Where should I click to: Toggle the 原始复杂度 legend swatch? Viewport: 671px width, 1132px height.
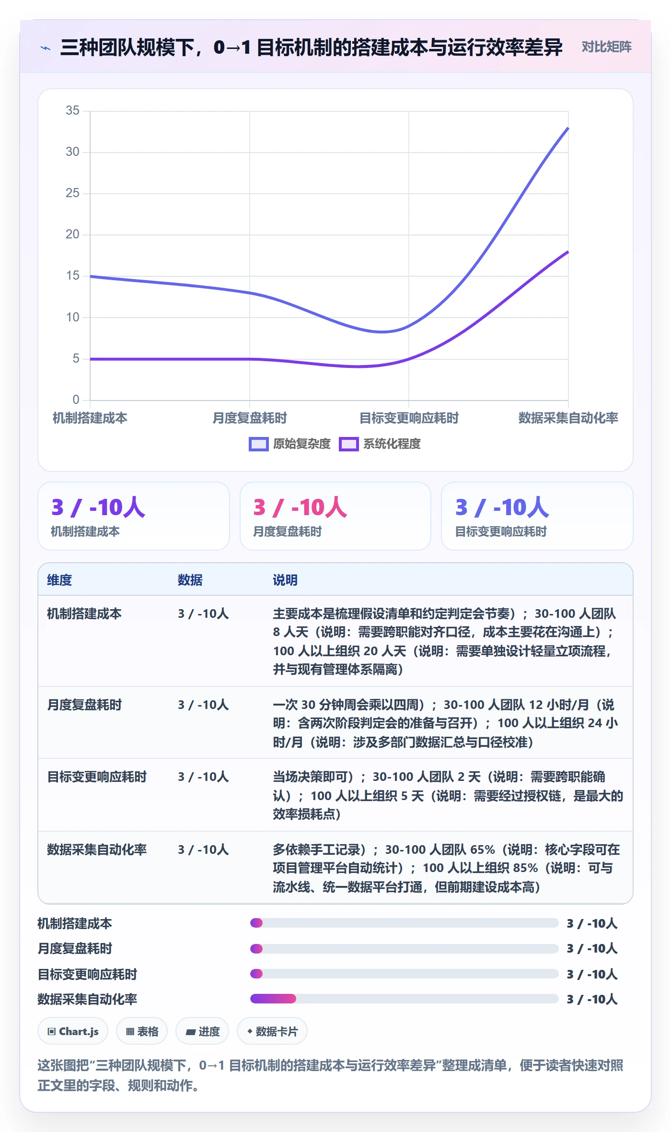coord(258,444)
